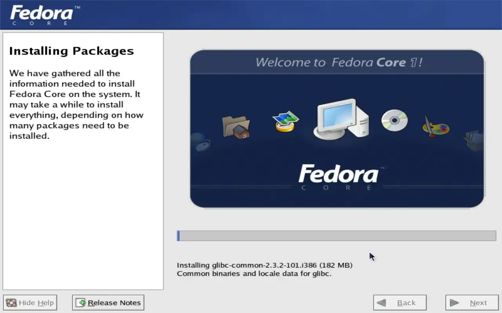Screen dimensions: 502x313
Task: Click the Back button
Action: (x=400, y=302)
